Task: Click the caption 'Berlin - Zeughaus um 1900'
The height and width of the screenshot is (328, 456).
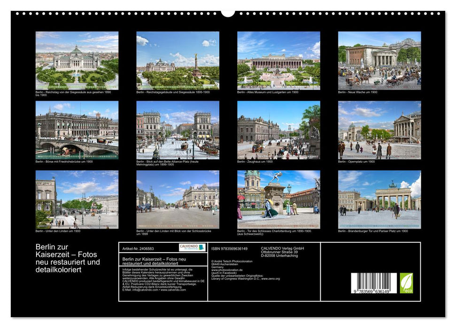Action: pyautogui.click(x=255, y=162)
